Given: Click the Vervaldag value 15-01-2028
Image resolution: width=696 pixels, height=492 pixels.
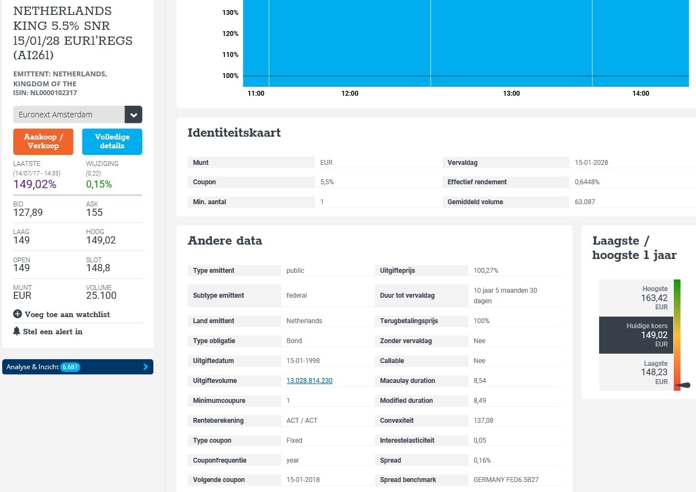Looking at the screenshot, I should [x=591, y=163].
